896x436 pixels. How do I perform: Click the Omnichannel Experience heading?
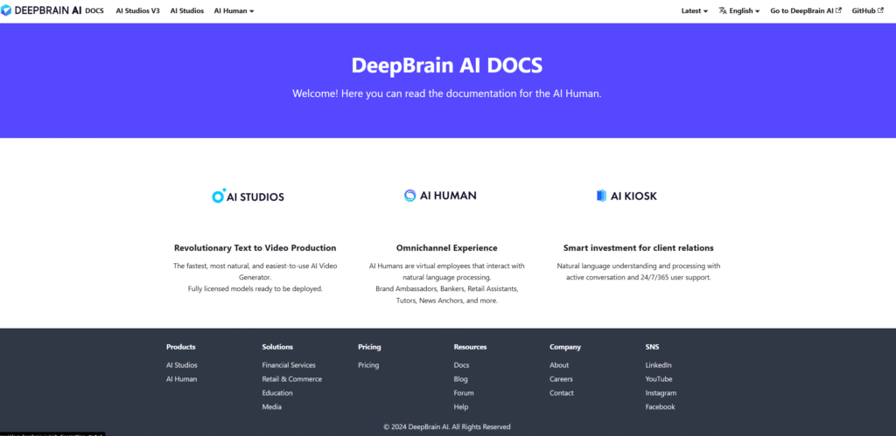pyautogui.click(x=447, y=248)
